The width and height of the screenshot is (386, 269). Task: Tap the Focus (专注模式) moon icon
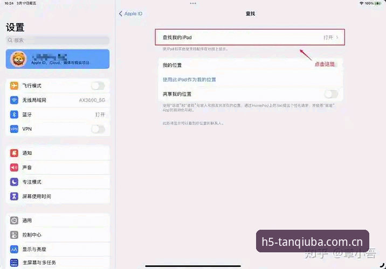coord(14,182)
